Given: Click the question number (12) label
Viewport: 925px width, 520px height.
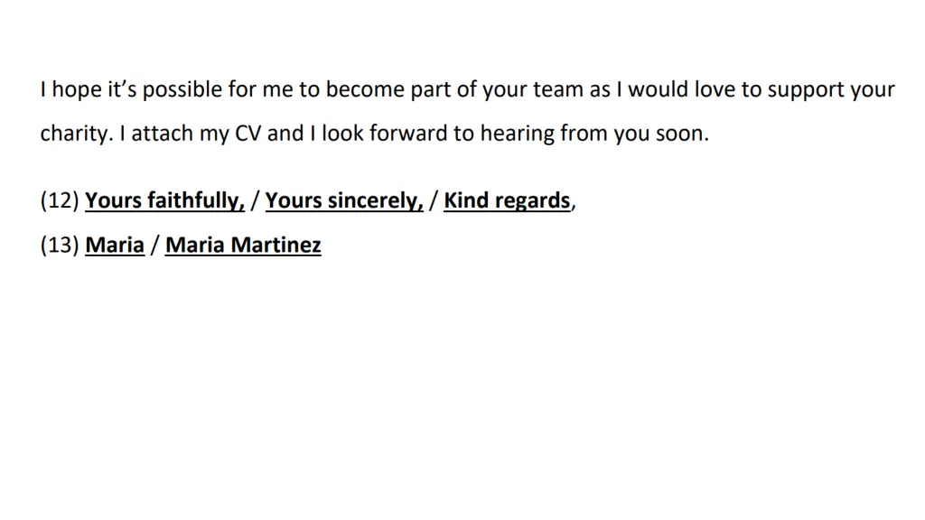Looking at the screenshot, I should (x=60, y=200).
